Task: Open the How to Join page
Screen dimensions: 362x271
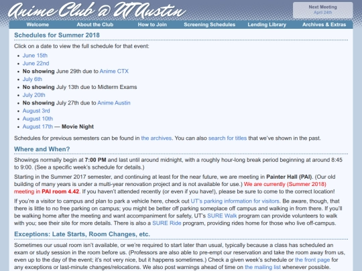Action: (x=152, y=25)
